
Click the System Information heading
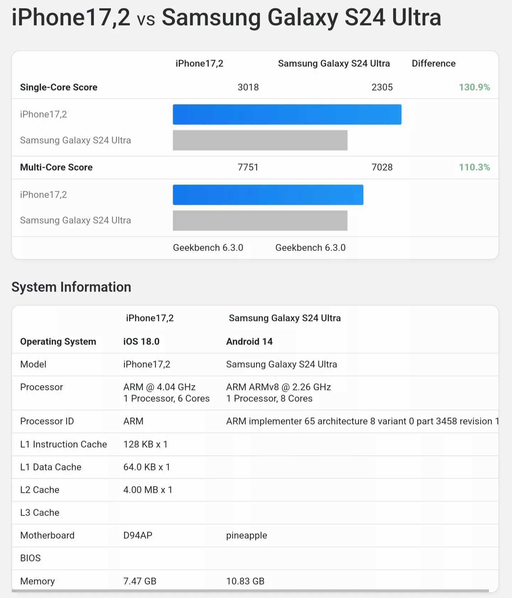[71, 287]
